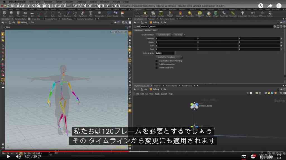Open Scale Rot Trans order dropdown
The width and height of the screenshot is (286, 160).
pyautogui.click(x=164, y=35)
